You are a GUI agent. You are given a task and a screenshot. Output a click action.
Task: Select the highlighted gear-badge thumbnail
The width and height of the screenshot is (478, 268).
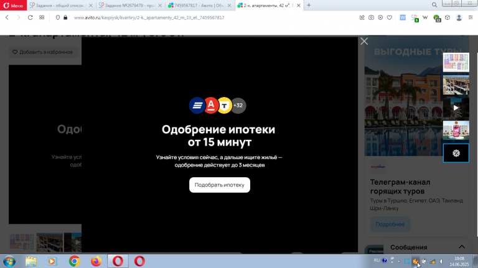pos(456,153)
